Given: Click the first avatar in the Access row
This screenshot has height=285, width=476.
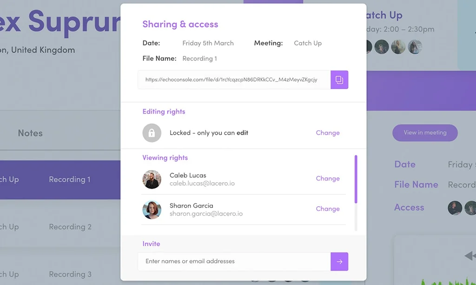Looking at the screenshot, I should point(455,208).
